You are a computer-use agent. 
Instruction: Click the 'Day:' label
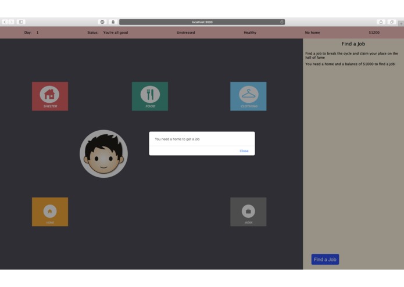28,33
